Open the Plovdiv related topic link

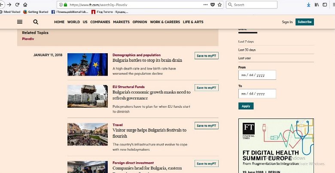pyautogui.click(x=28, y=39)
